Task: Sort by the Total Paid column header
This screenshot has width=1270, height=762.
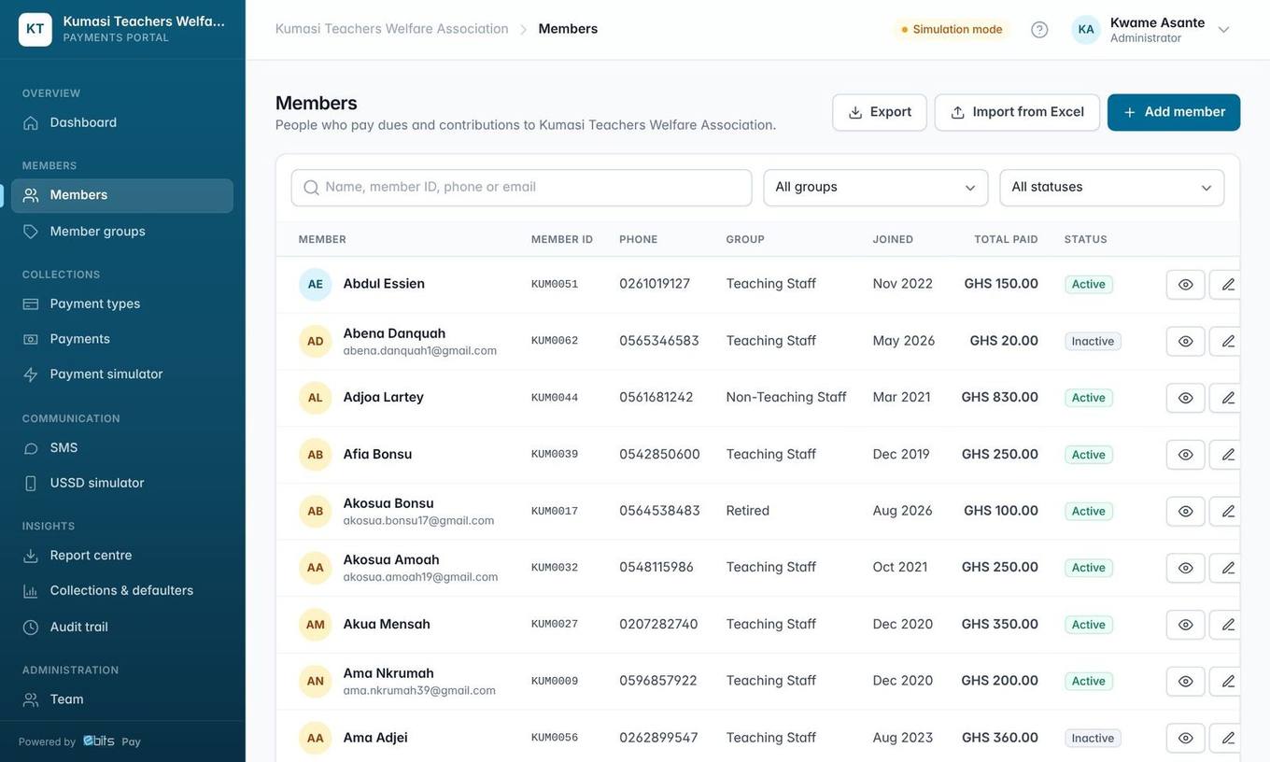Action: pos(1006,239)
